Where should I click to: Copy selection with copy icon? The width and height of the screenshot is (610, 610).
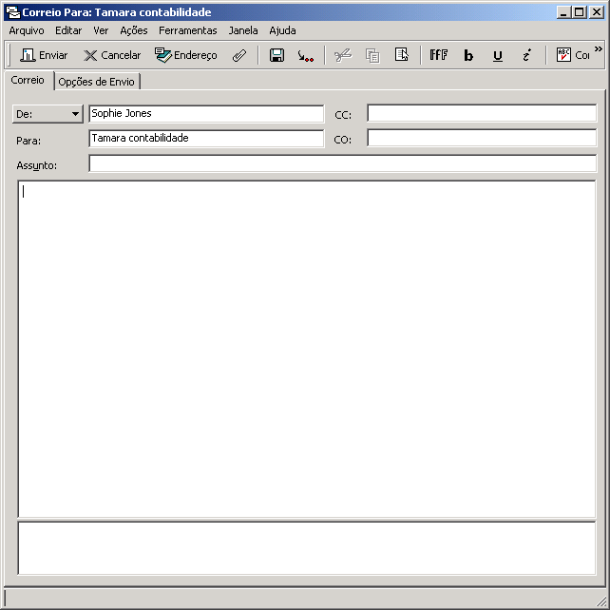372,55
